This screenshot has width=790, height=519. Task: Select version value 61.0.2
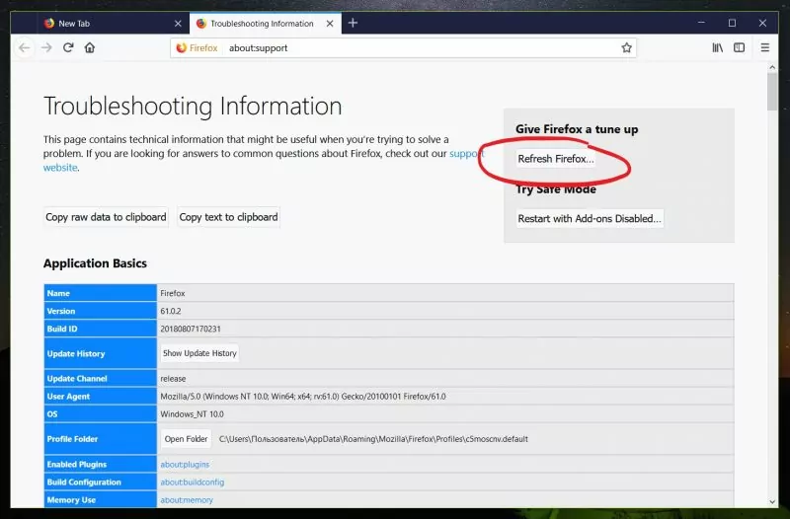[x=171, y=311]
